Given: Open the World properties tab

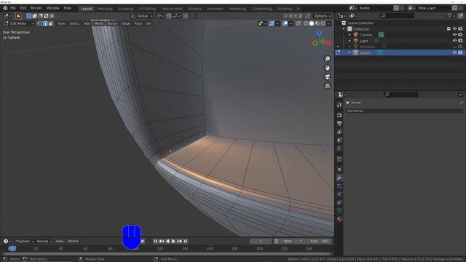Looking at the screenshot, I should point(339,148).
